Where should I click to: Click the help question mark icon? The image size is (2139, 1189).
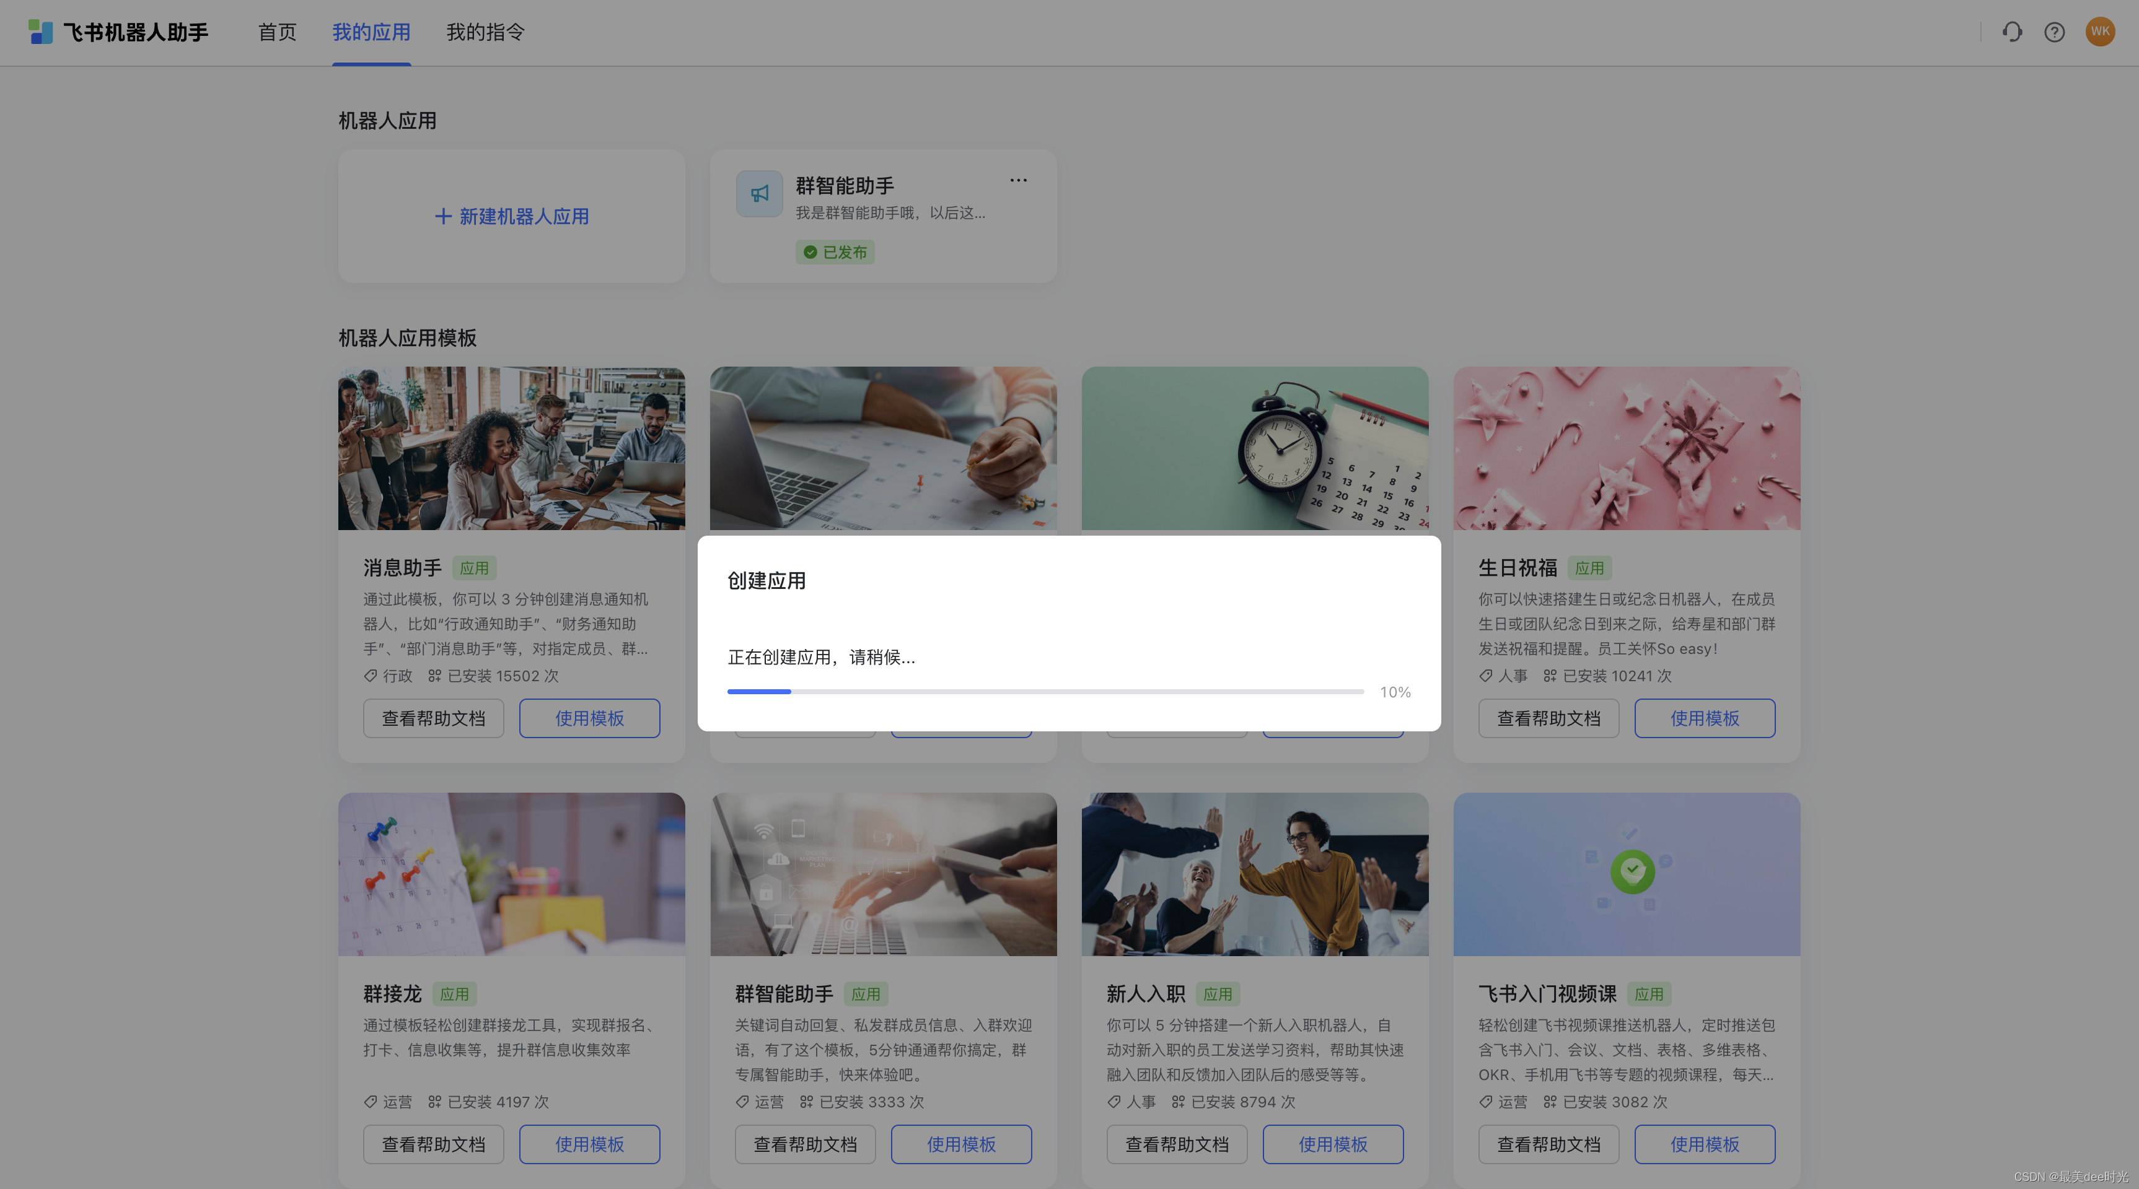2054,32
